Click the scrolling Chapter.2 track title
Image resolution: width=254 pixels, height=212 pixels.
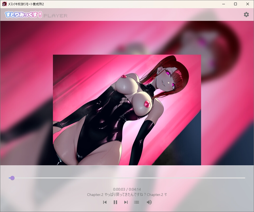(127, 195)
